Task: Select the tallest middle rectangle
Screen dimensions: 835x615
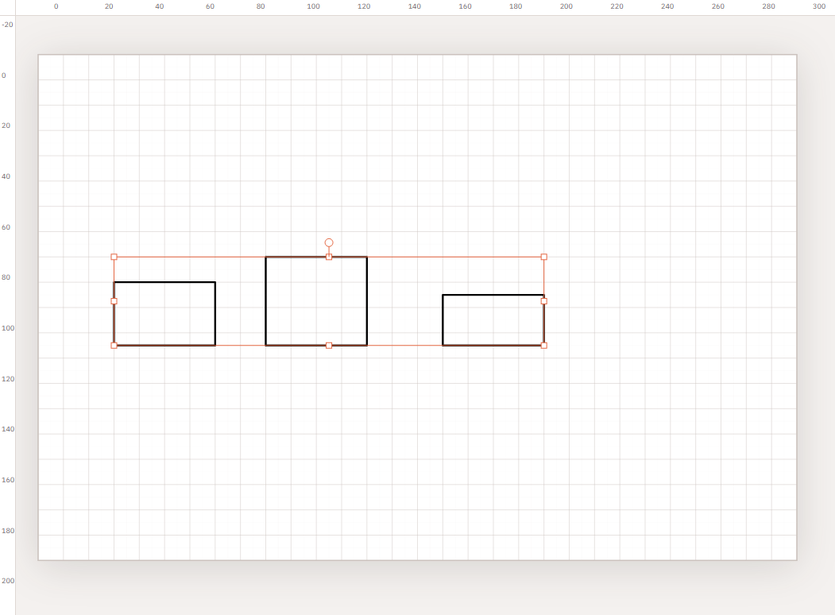Action: [316, 301]
